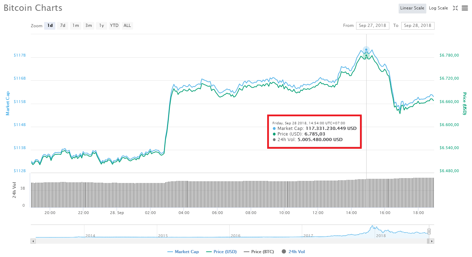
Task: Click the $6.480,00 axis label
Action: coord(449,171)
